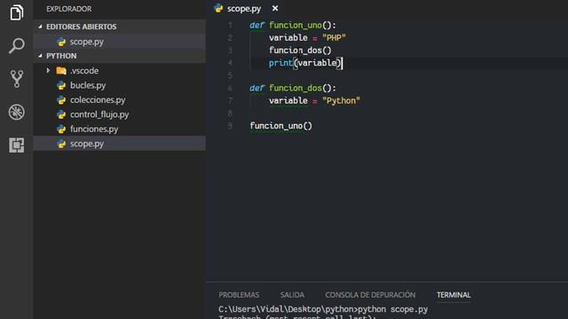Click the funcion_dos() call on line 3
Viewport: 568px width, 319px height.
(x=300, y=51)
